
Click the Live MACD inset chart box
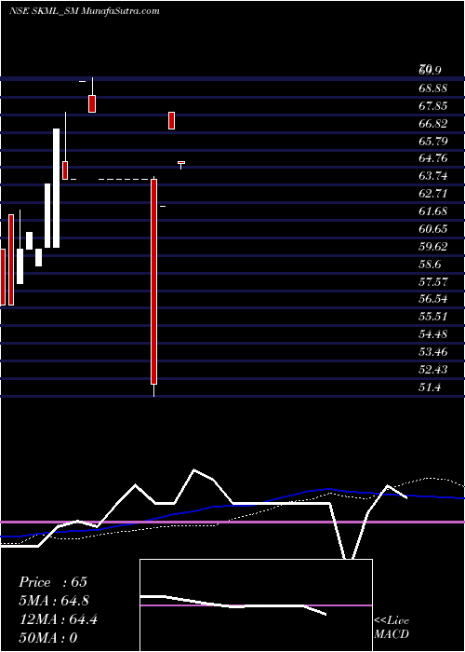coord(256,605)
